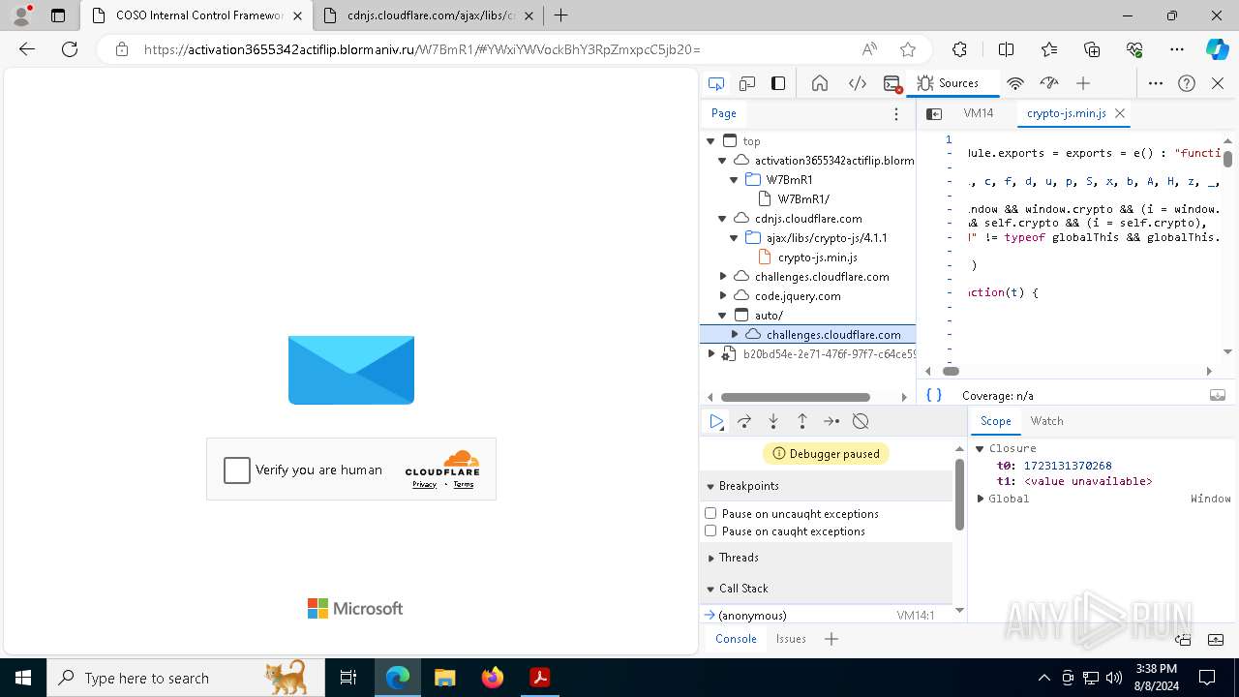
Task: Click the navigator horizontal scrollbar
Action: pyautogui.click(x=795, y=397)
